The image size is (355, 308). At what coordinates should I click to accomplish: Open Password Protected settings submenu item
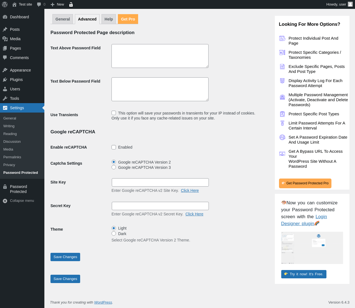pos(21,173)
